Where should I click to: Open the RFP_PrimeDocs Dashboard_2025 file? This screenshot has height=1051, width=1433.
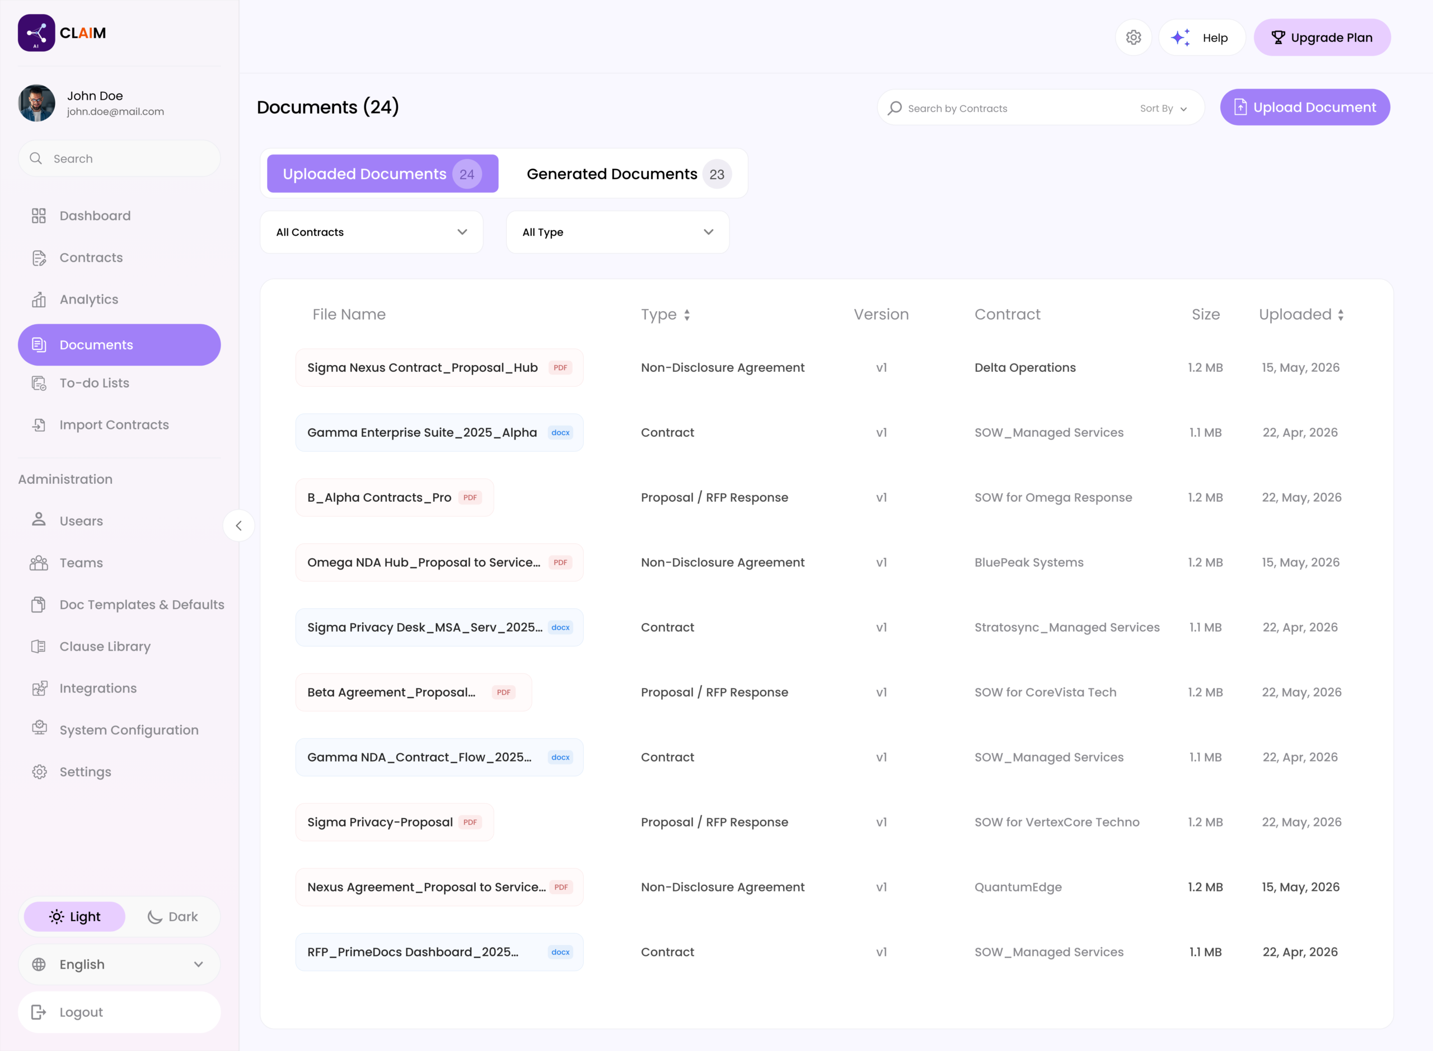tap(439, 952)
